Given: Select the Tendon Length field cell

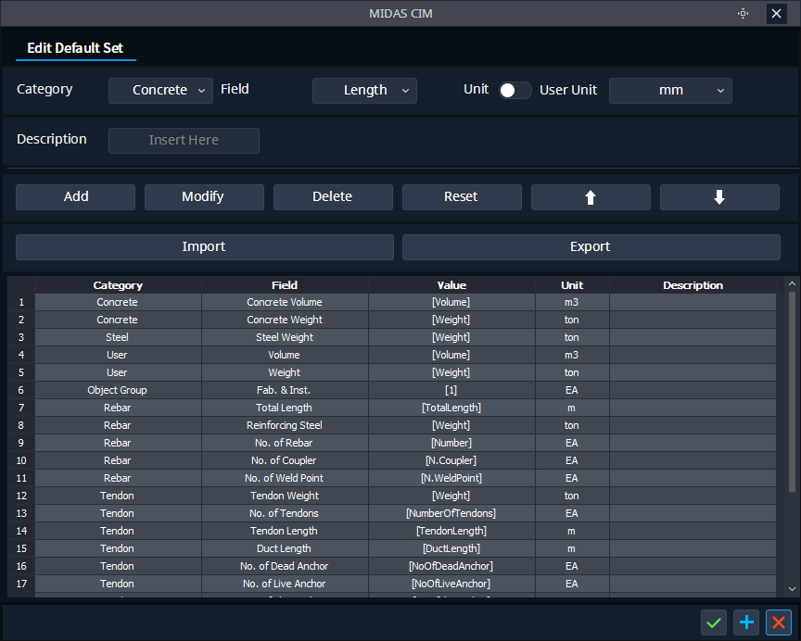Looking at the screenshot, I should point(285,532).
